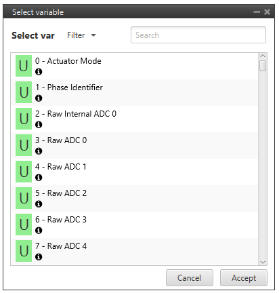Select variable 1 - Phase Identifier

(x=135, y=92)
